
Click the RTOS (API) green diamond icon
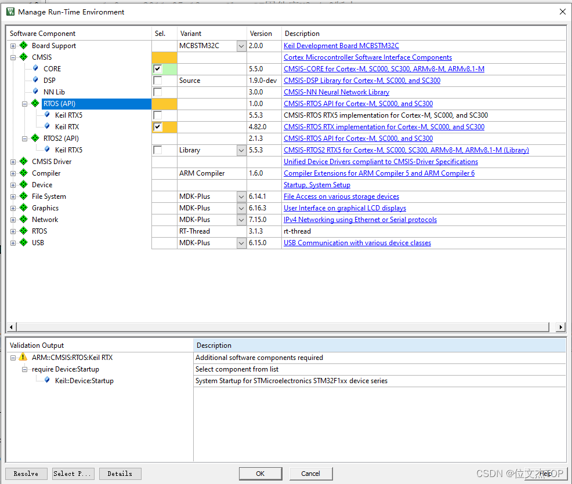coord(35,104)
